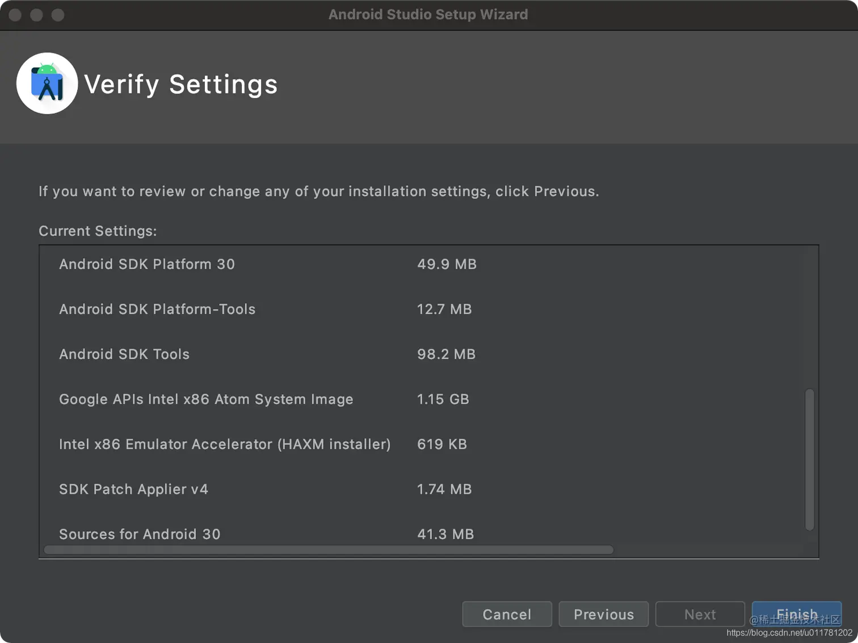Click Finish to complete setup

click(796, 614)
